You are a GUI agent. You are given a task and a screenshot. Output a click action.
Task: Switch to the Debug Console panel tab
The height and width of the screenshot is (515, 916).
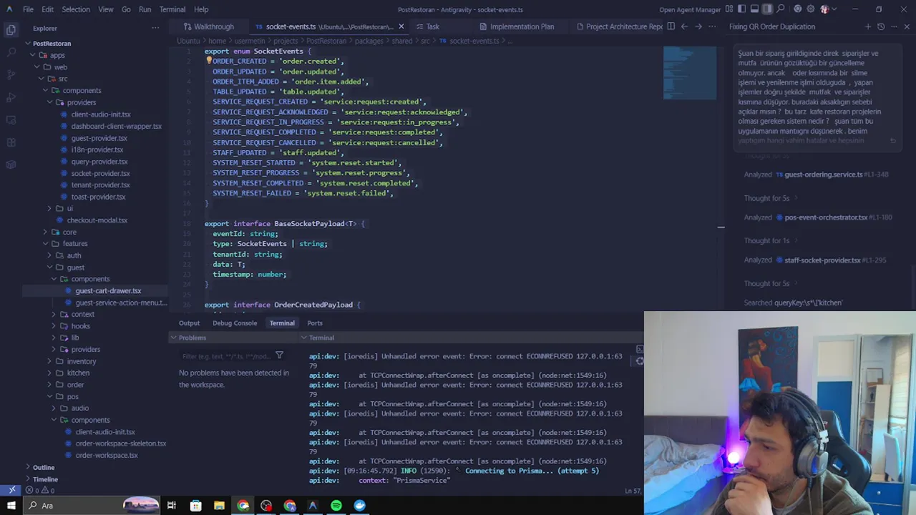click(235, 323)
